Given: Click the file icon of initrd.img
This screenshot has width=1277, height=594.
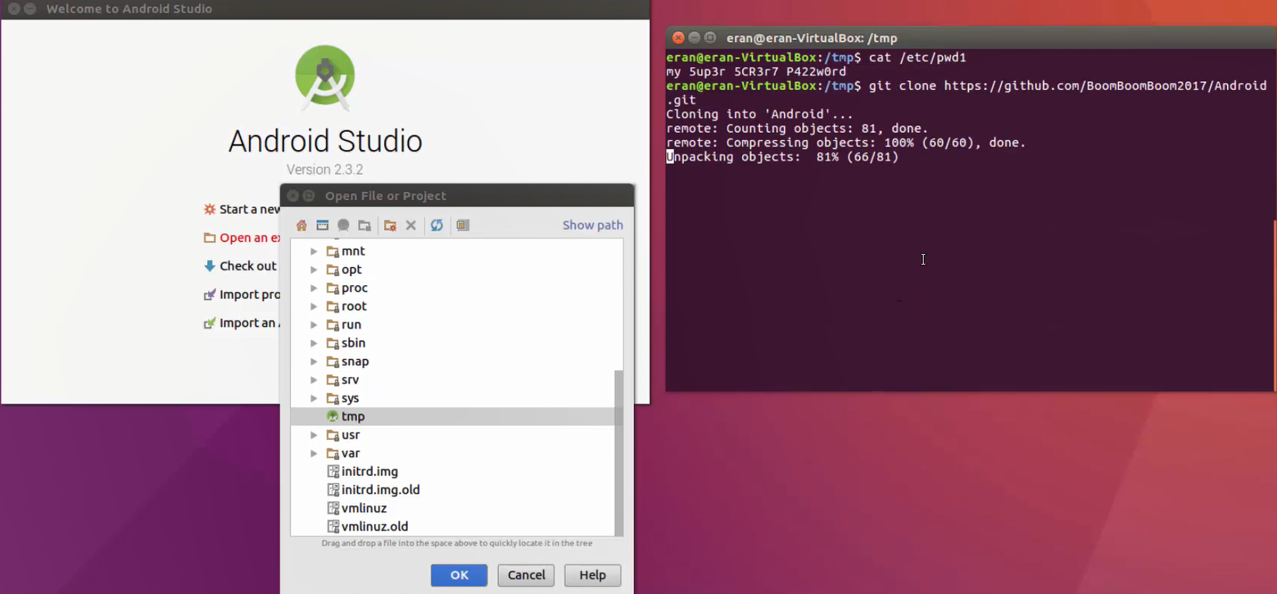Looking at the screenshot, I should point(333,471).
